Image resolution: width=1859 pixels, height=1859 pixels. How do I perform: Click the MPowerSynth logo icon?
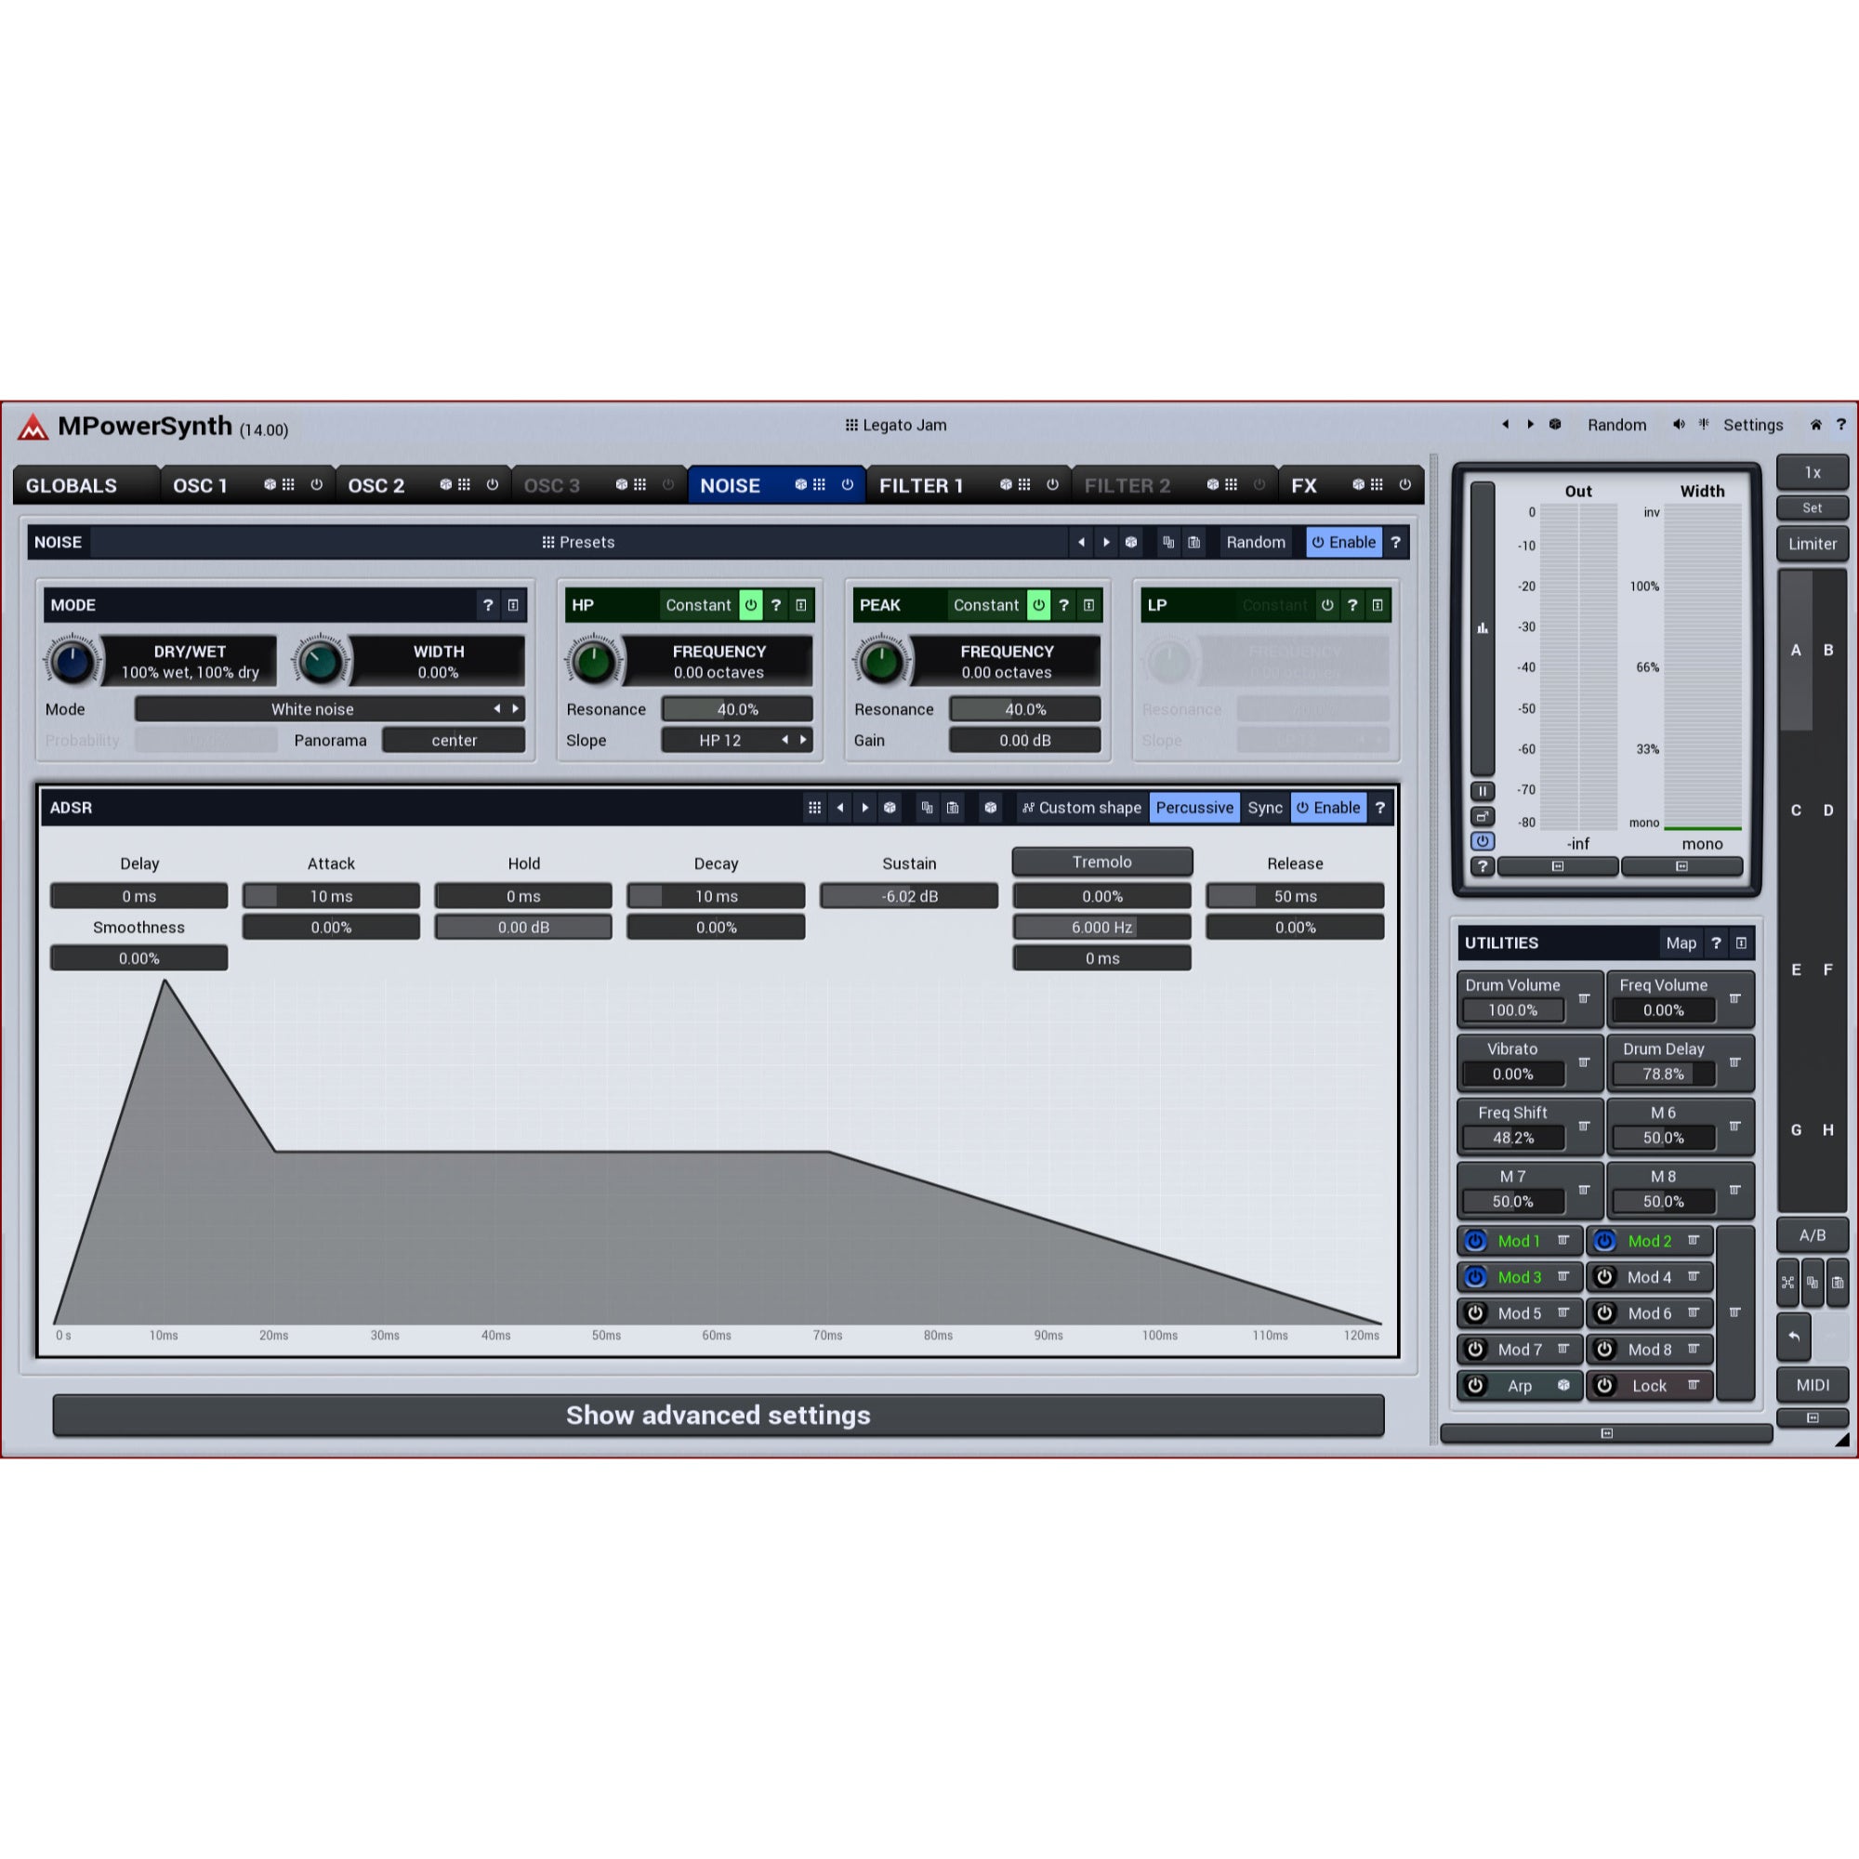(x=33, y=427)
